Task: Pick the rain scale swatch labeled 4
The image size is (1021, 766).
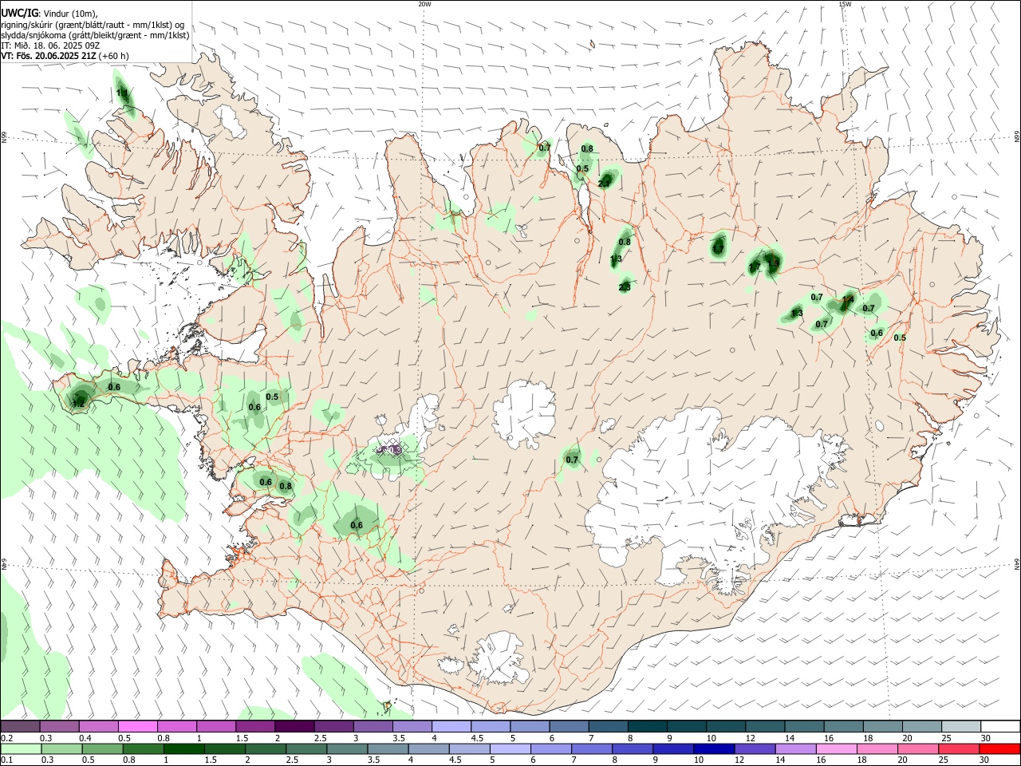Action: 428,748
